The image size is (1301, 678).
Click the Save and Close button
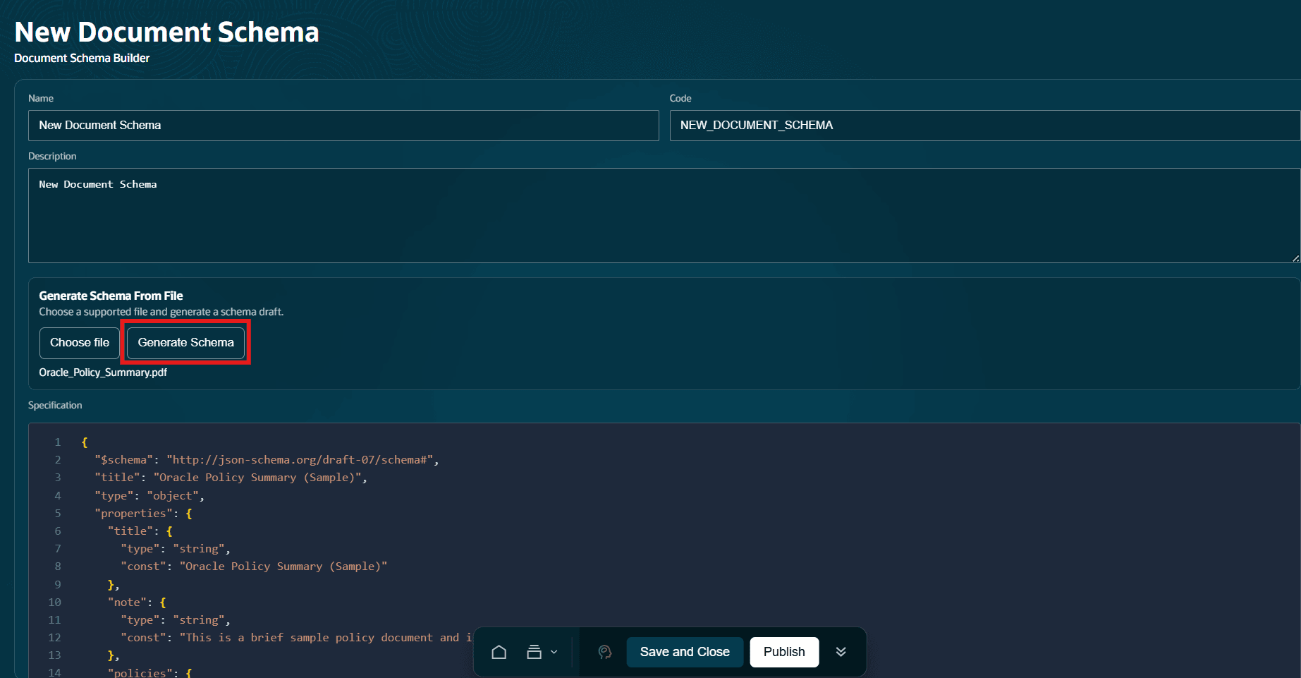(x=685, y=652)
